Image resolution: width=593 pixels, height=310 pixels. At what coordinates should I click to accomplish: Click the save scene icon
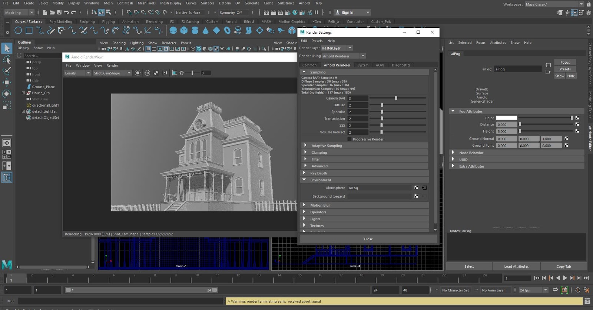[59, 13]
